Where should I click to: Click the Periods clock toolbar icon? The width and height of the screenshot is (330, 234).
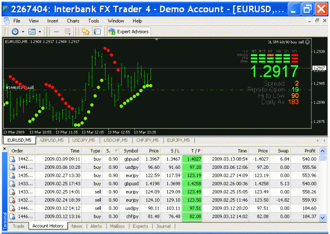click(15, 32)
